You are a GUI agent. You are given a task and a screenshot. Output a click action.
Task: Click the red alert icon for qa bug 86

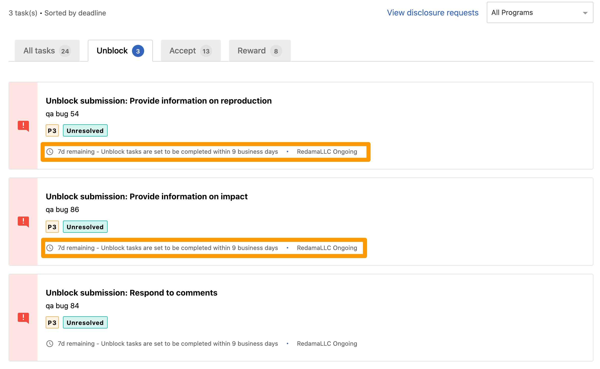(x=23, y=222)
